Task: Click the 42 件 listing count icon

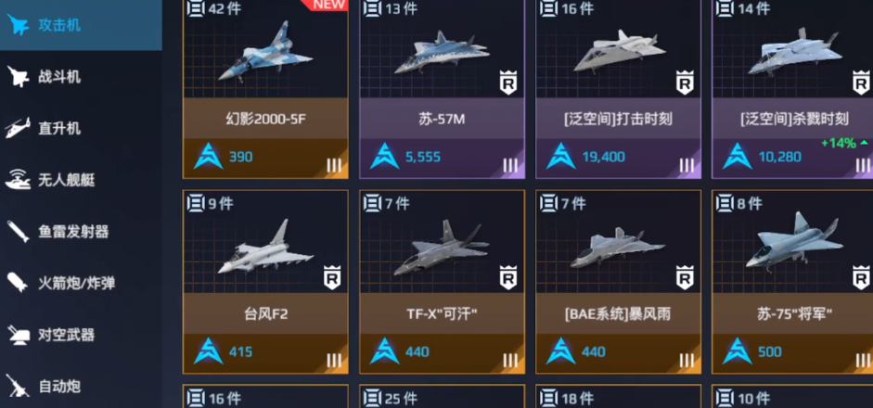Action: 196,8
